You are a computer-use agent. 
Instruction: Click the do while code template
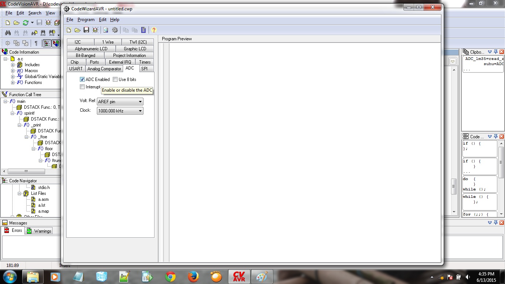coord(480,184)
